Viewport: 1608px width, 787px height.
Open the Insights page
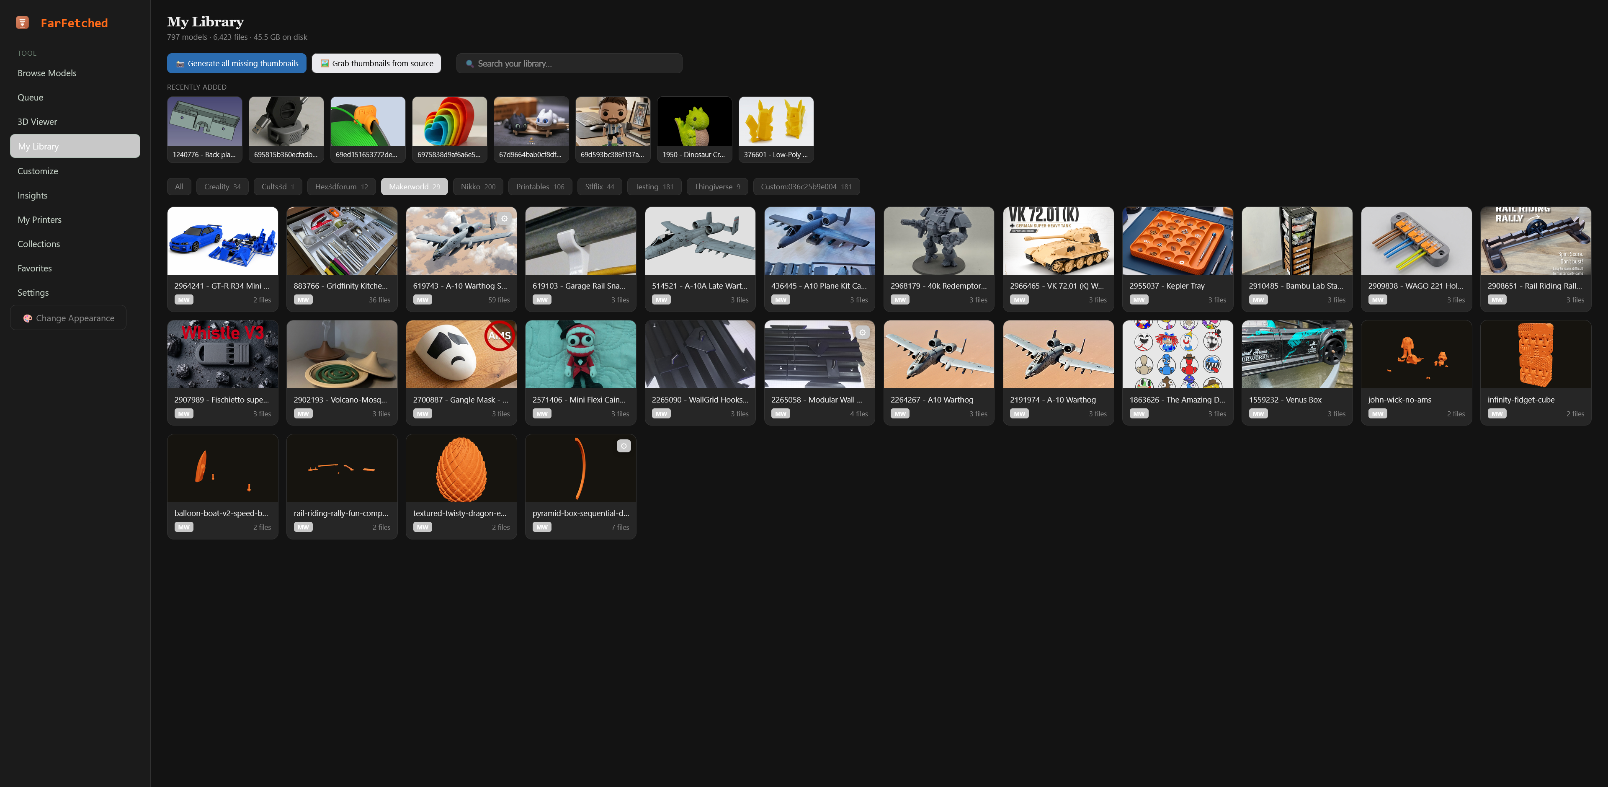[x=75, y=196]
